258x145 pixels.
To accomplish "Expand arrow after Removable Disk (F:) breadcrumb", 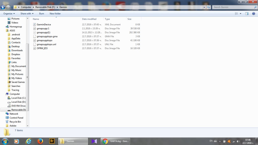I will point(57,7).
